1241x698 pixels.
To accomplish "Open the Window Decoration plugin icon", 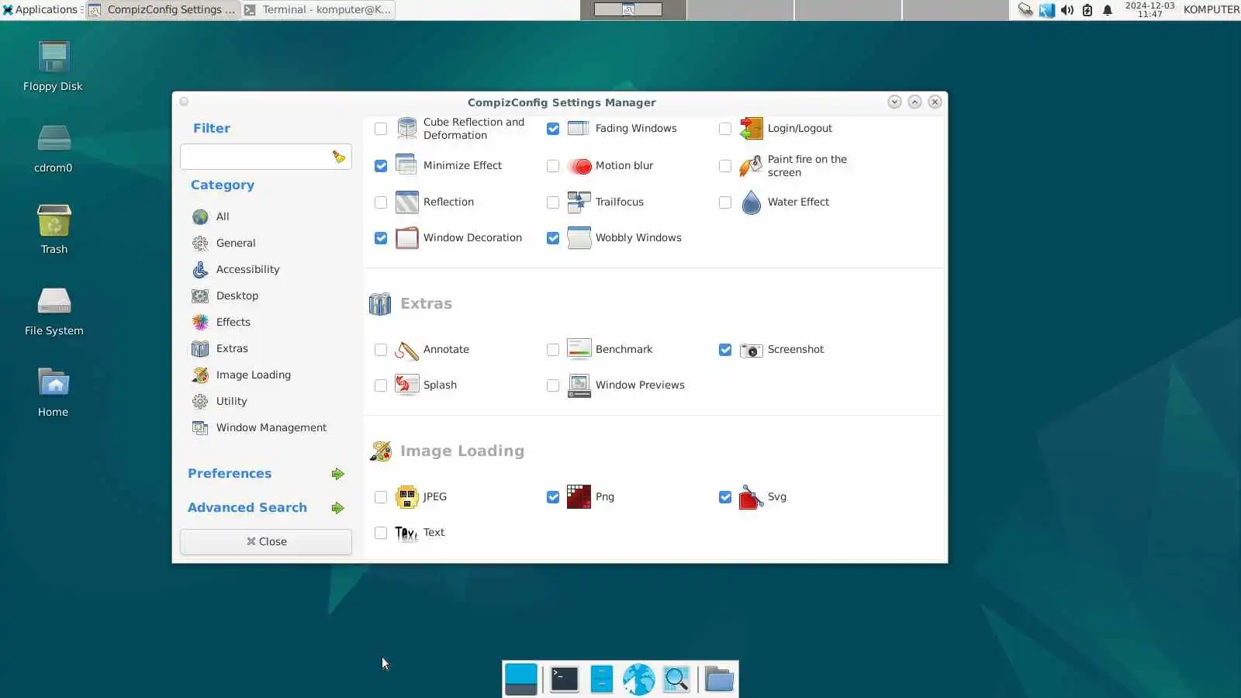I will 406,237.
